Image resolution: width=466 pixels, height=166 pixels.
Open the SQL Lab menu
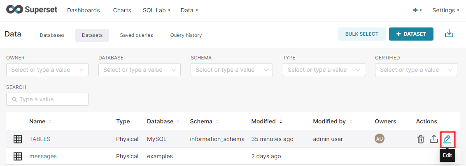pyautogui.click(x=156, y=10)
